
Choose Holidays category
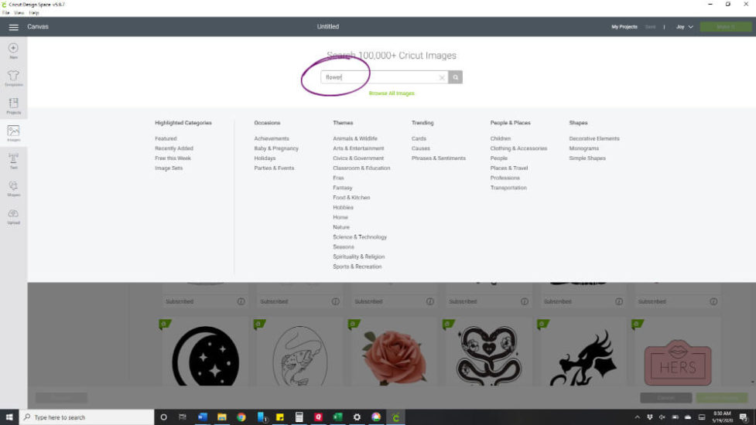(x=265, y=158)
